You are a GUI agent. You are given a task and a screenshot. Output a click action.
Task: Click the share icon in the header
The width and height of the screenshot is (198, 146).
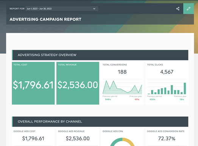178,9
